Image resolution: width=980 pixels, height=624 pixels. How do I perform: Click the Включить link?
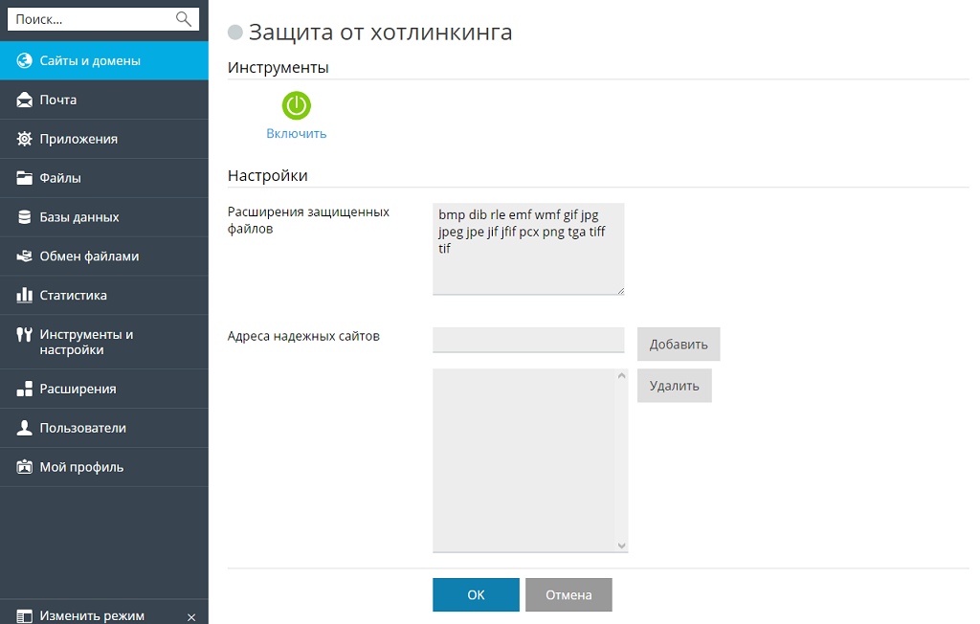tap(297, 134)
